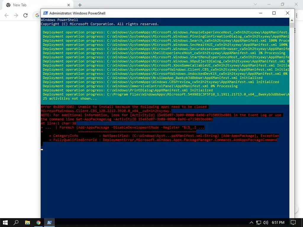
Task: Go back in Chrome window
Action: (7, 15)
